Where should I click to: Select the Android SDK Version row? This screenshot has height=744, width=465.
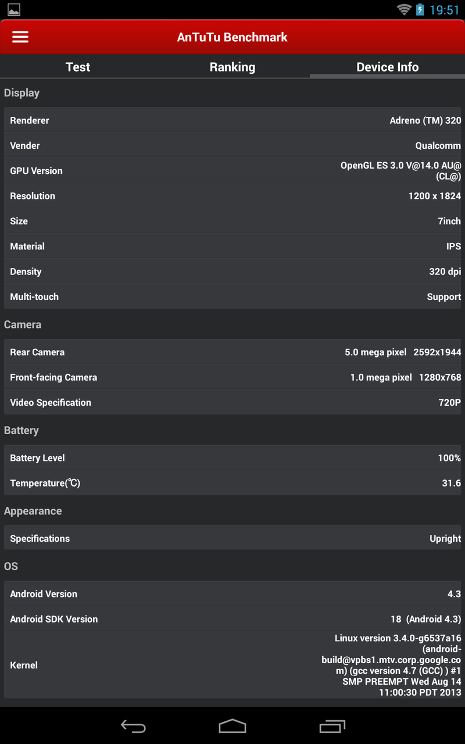[233, 619]
